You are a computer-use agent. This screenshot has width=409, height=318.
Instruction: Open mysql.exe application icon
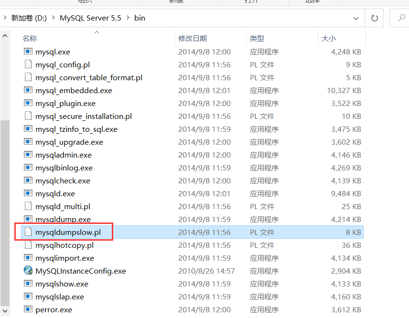point(28,52)
